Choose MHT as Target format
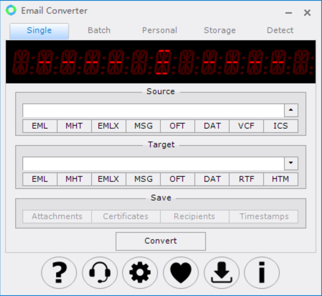 74,179
